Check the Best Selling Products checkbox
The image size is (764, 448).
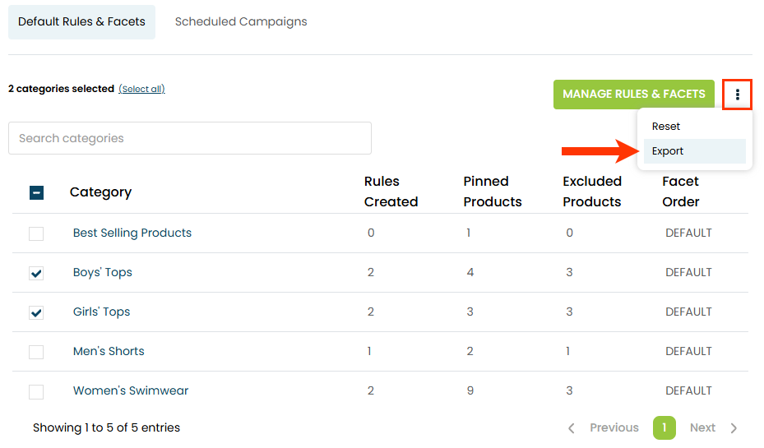pyautogui.click(x=36, y=233)
